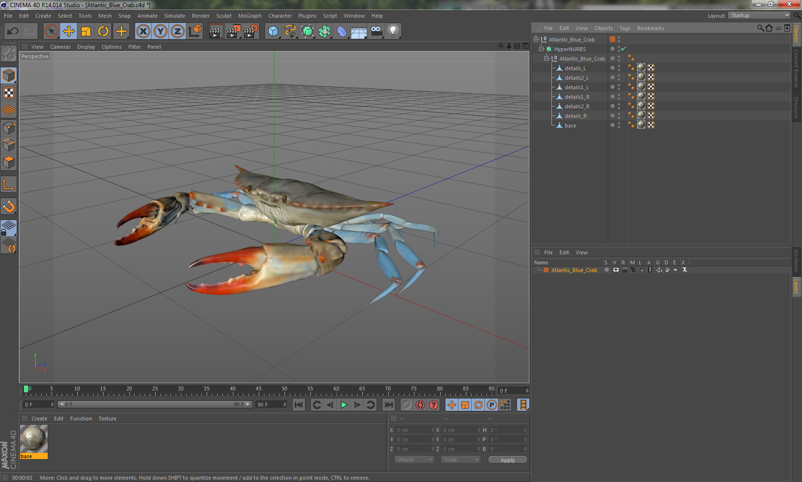802x482 pixels.
Task: Click the coordinate system icon
Action: (195, 31)
